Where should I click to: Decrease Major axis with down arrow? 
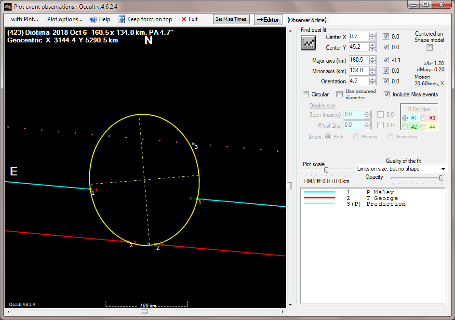click(373, 62)
